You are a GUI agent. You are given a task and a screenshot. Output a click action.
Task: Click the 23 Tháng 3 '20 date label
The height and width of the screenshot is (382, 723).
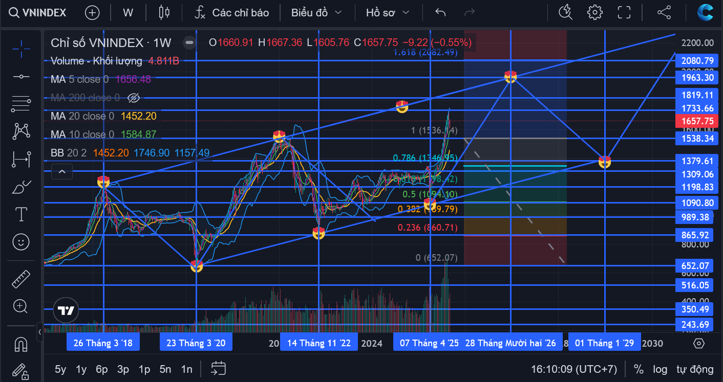pyautogui.click(x=196, y=343)
